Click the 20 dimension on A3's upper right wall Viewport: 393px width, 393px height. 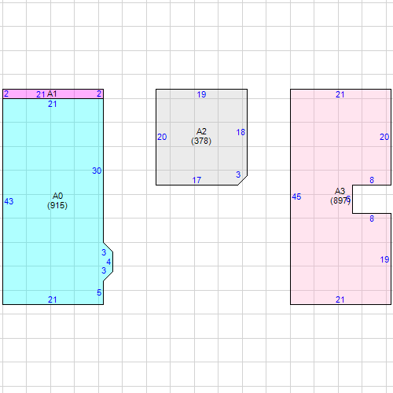coord(384,137)
